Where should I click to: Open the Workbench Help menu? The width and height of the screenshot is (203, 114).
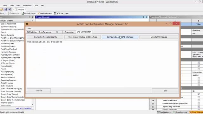tap(43, 6)
